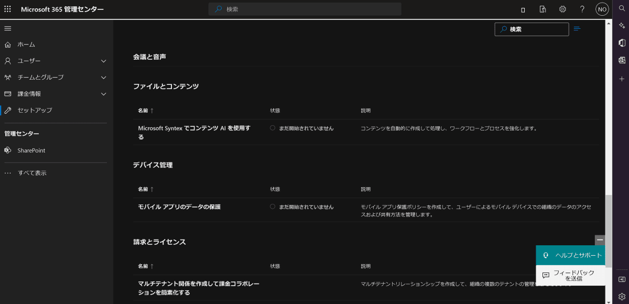Click the 課金情報 card icon
The height and width of the screenshot is (304, 629).
[x=8, y=94]
